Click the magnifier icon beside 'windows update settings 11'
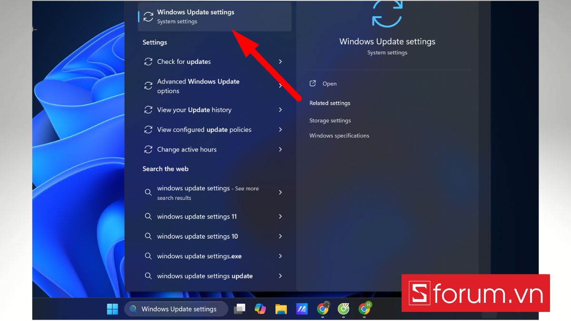 pos(148,216)
